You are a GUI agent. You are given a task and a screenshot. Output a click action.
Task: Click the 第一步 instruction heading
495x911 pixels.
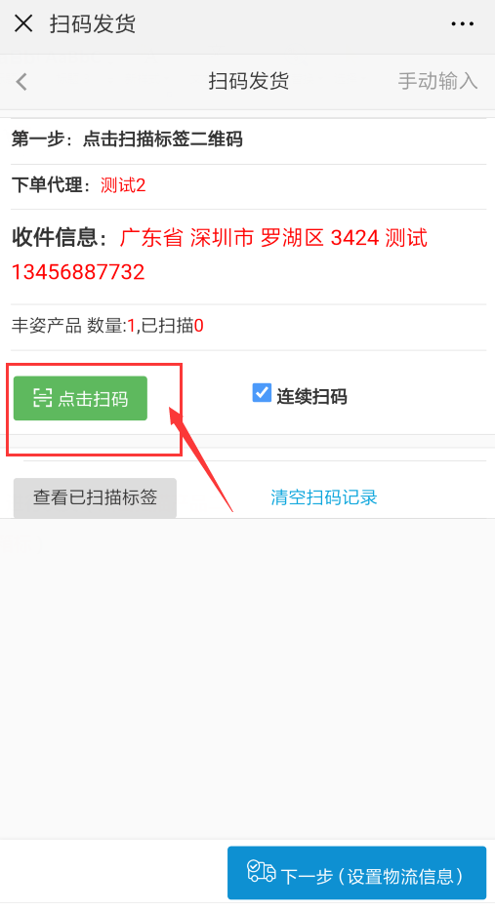click(127, 139)
